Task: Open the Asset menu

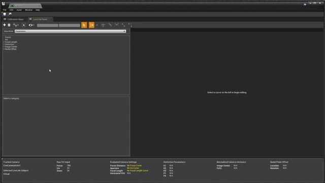Action: point(19,10)
